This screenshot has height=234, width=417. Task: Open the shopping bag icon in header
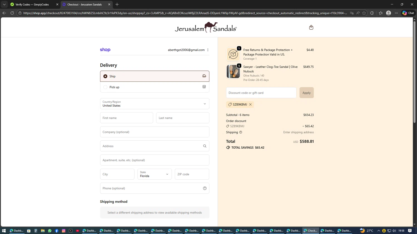point(311,27)
